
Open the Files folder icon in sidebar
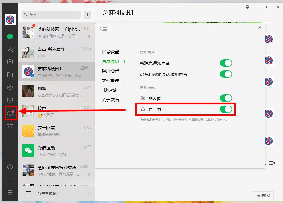pyautogui.click(x=10, y=75)
